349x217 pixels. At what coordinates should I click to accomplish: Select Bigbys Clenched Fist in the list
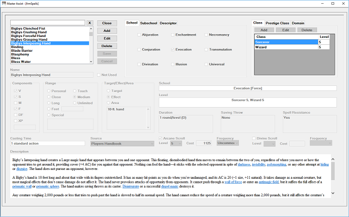click(x=50, y=29)
